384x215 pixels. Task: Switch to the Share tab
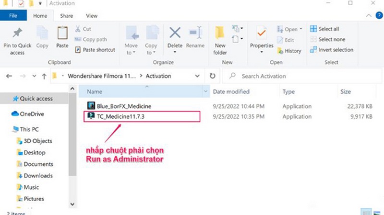click(x=67, y=16)
